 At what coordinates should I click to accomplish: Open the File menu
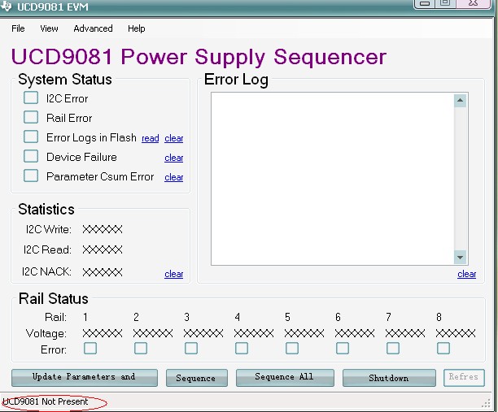(x=18, y=28)
